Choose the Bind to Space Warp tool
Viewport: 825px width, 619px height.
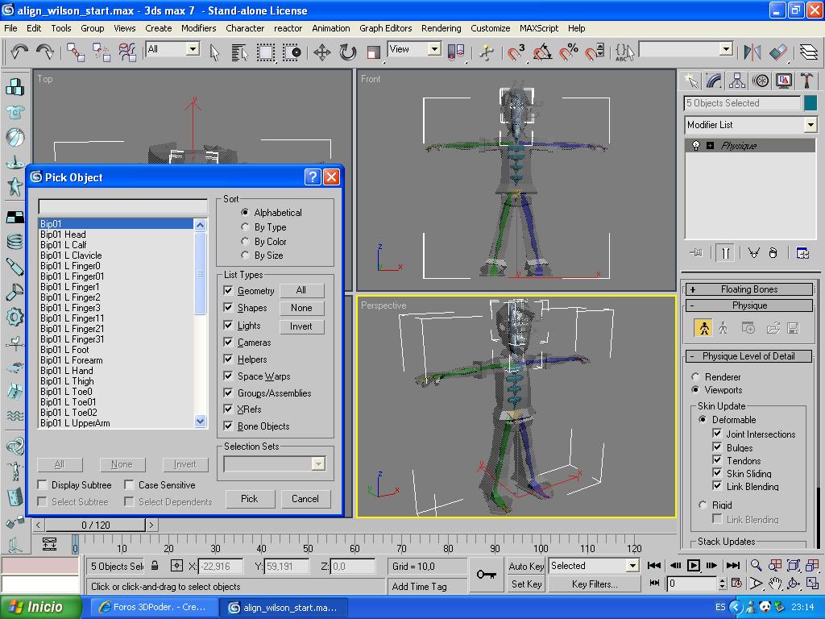coord(128,52)
